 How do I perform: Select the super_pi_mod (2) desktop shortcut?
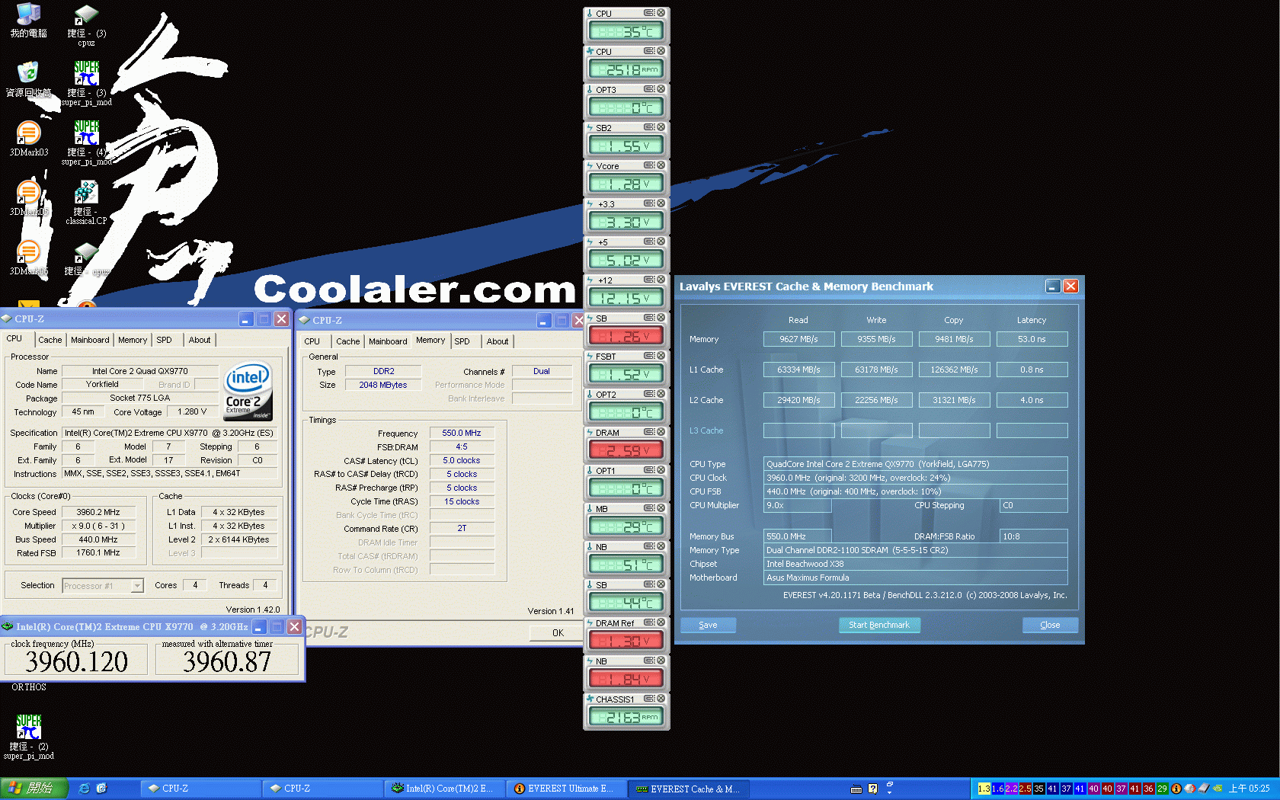coord(28,737)
